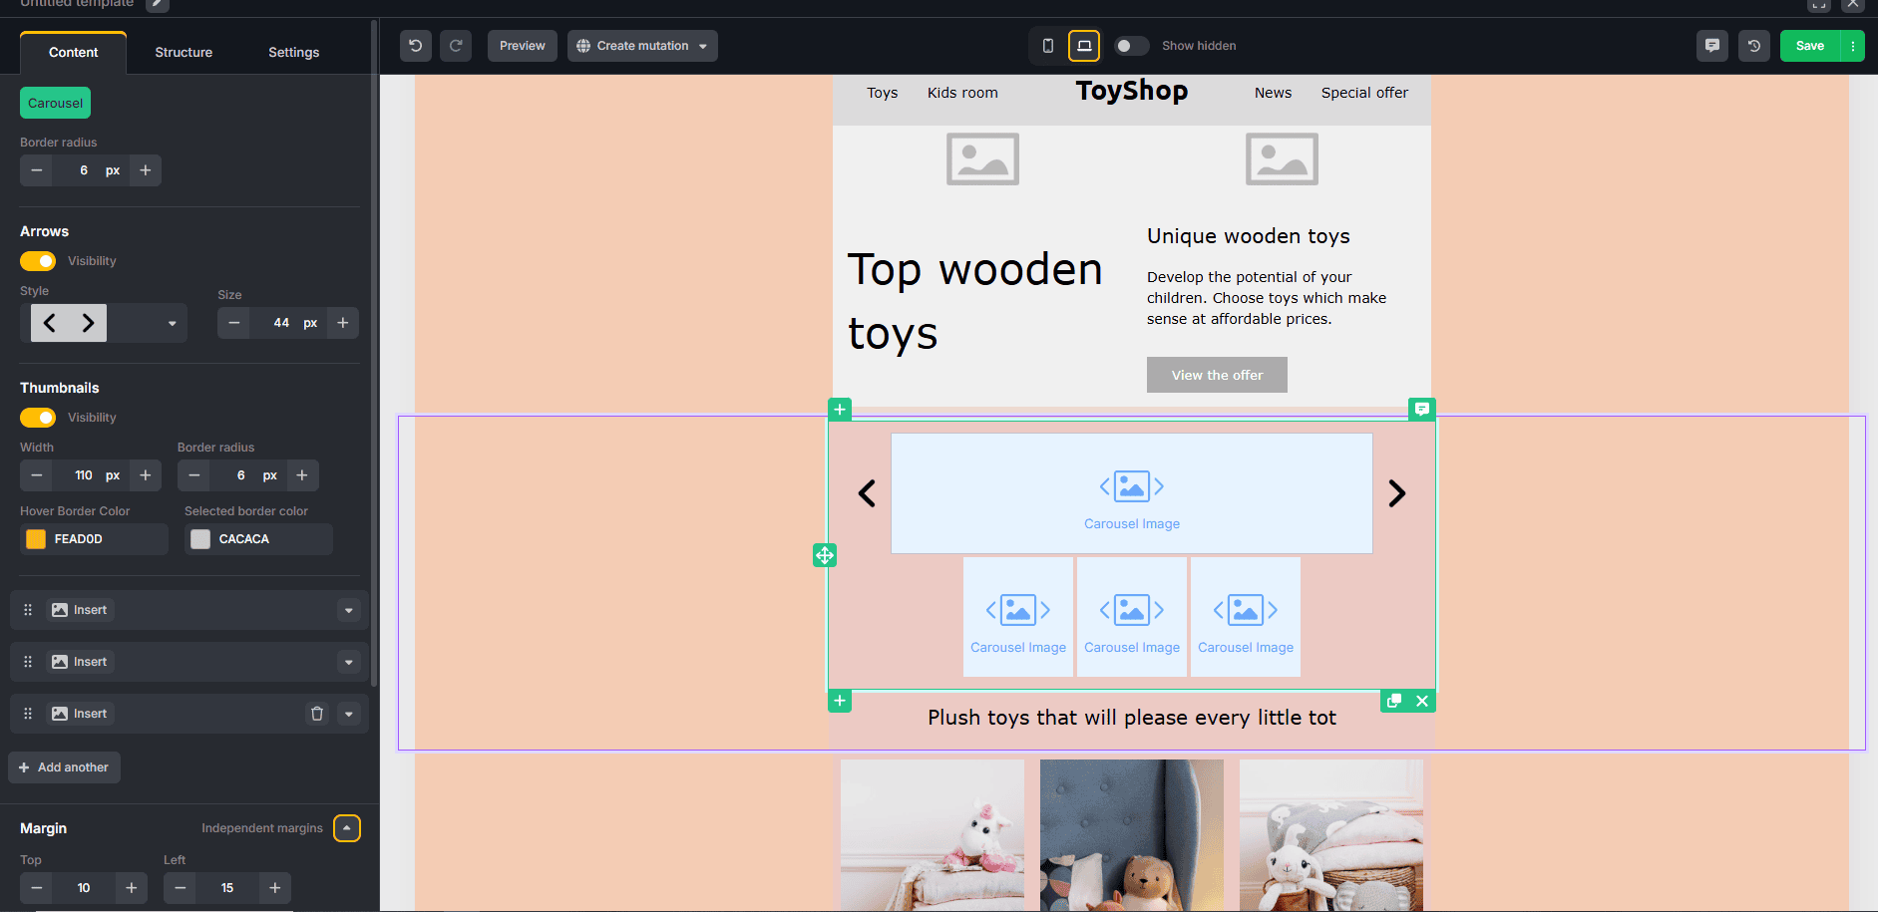Click Special offer menu item
Image resolution: width=1878 pixels, height=912 pixels.
click(1364, 93)
